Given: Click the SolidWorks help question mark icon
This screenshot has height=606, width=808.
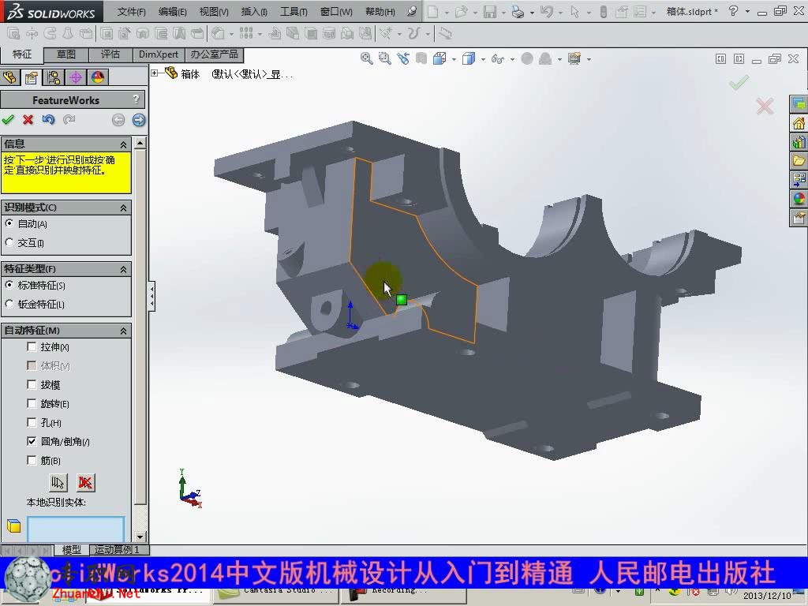Looking at the screenshot, I should click(734, 11).
